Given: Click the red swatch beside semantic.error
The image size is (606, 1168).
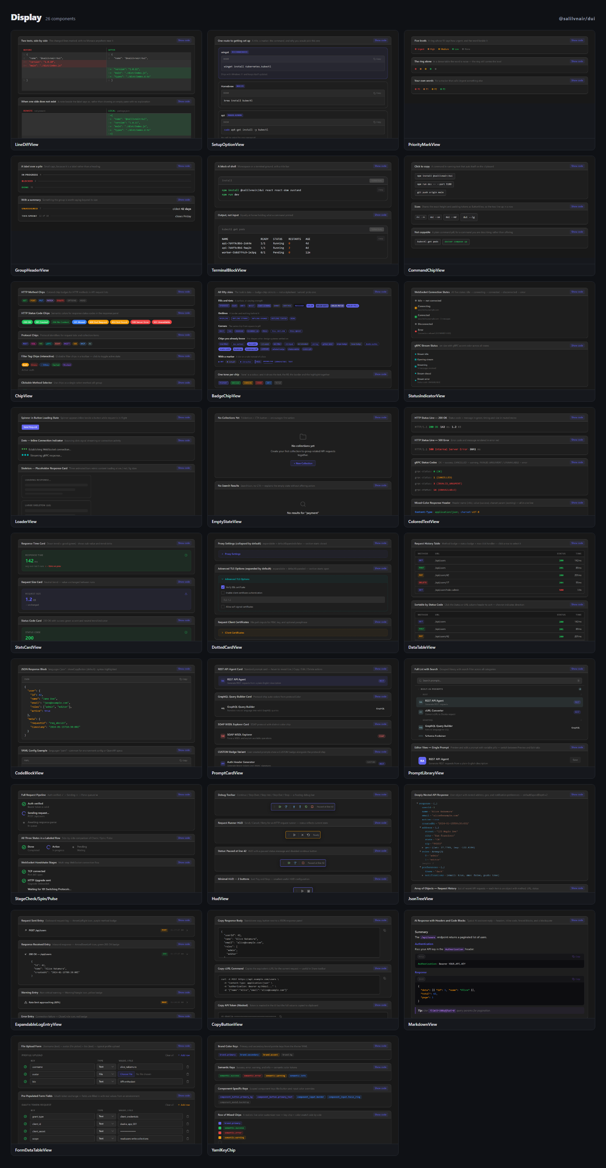Looking at the screenshot, I should [x=220, y=1133].
